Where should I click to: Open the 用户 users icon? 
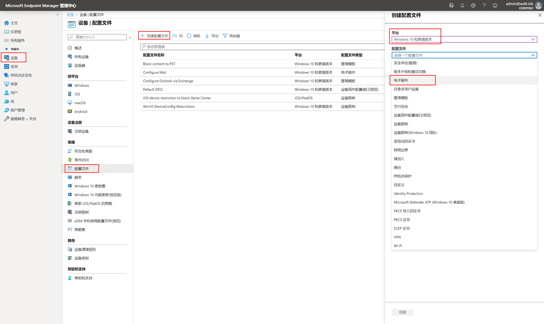[x=6, y=92]
